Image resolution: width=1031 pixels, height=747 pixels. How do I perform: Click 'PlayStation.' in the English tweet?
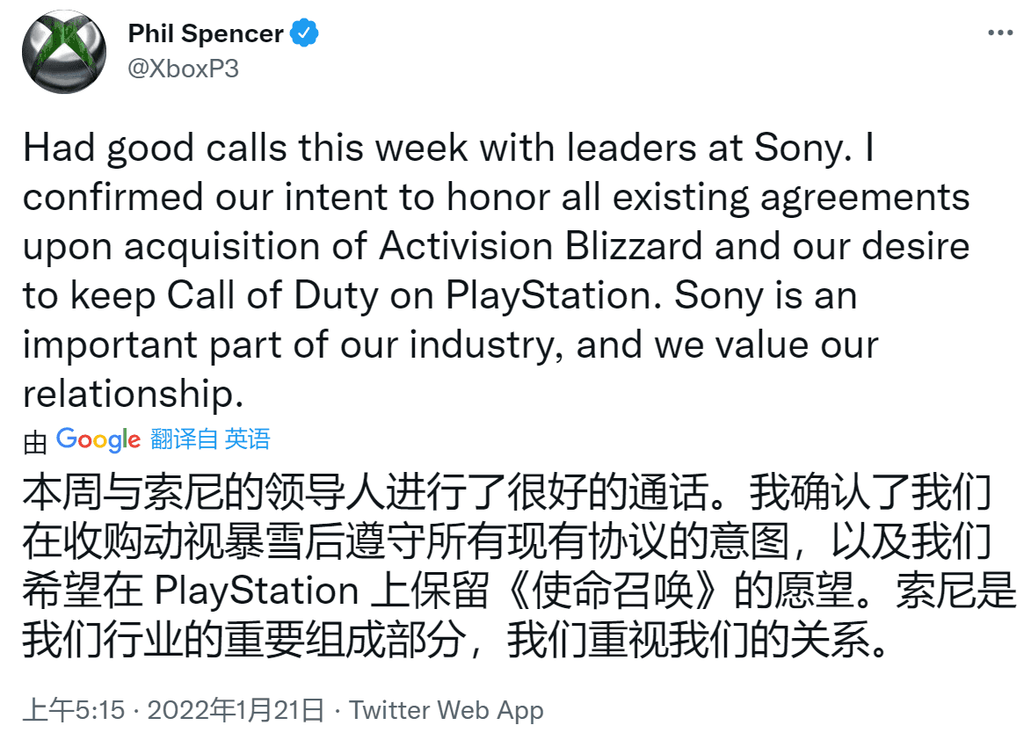click(x=554, y=295)
